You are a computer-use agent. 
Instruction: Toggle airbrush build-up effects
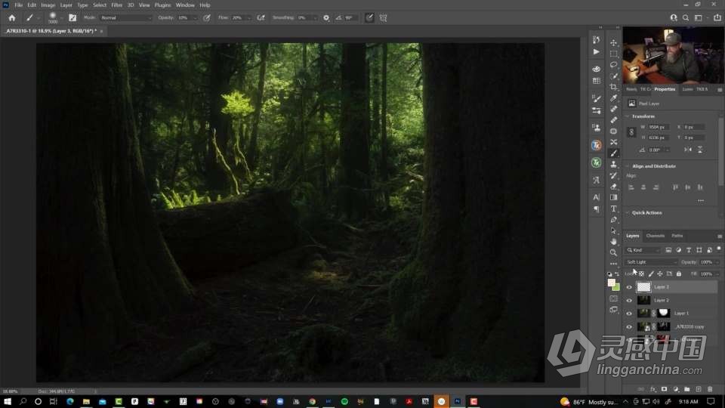point(261,17)
